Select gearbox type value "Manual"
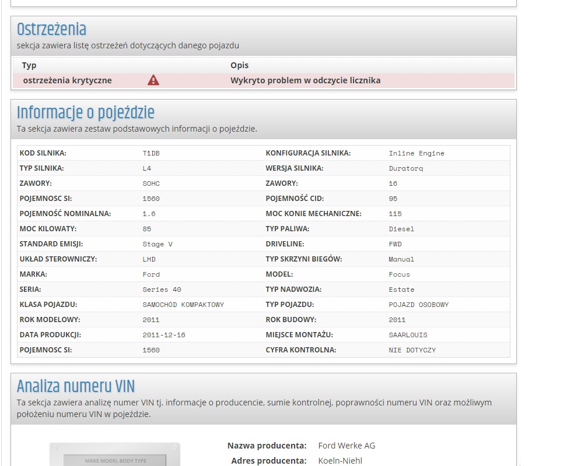The image size is (588, 466). [401, 259]
